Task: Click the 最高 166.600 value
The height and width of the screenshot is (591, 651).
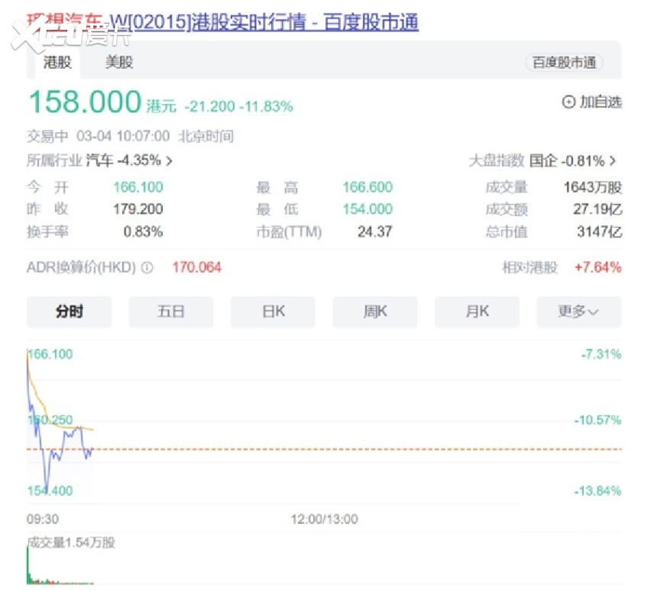Action: [x=368, y=187]
